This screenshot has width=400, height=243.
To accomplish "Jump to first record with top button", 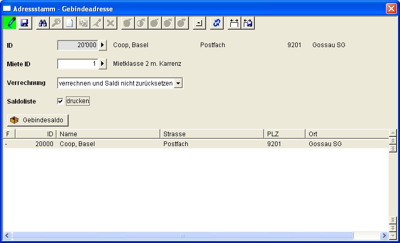I will pos(393,148).
